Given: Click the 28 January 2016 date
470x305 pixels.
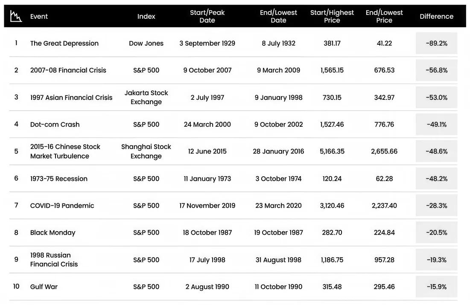Looking at the screenshot, I should tap(278, 151).
